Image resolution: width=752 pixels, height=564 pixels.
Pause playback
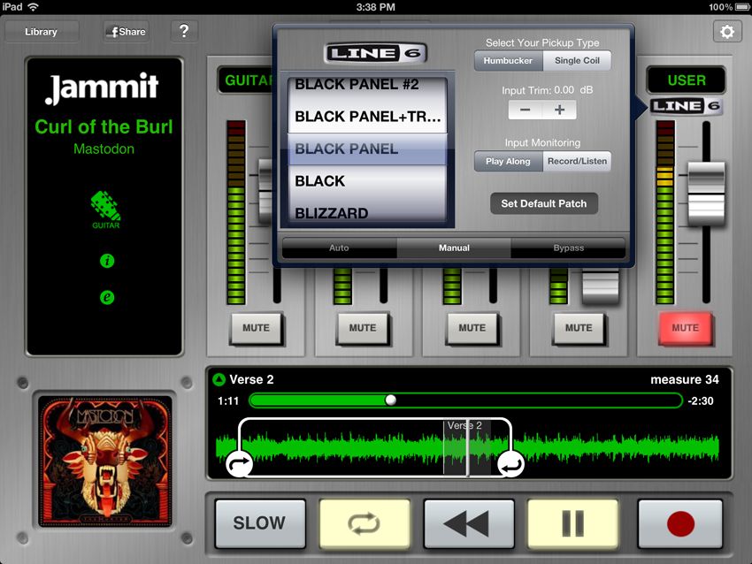pos(572,523)
